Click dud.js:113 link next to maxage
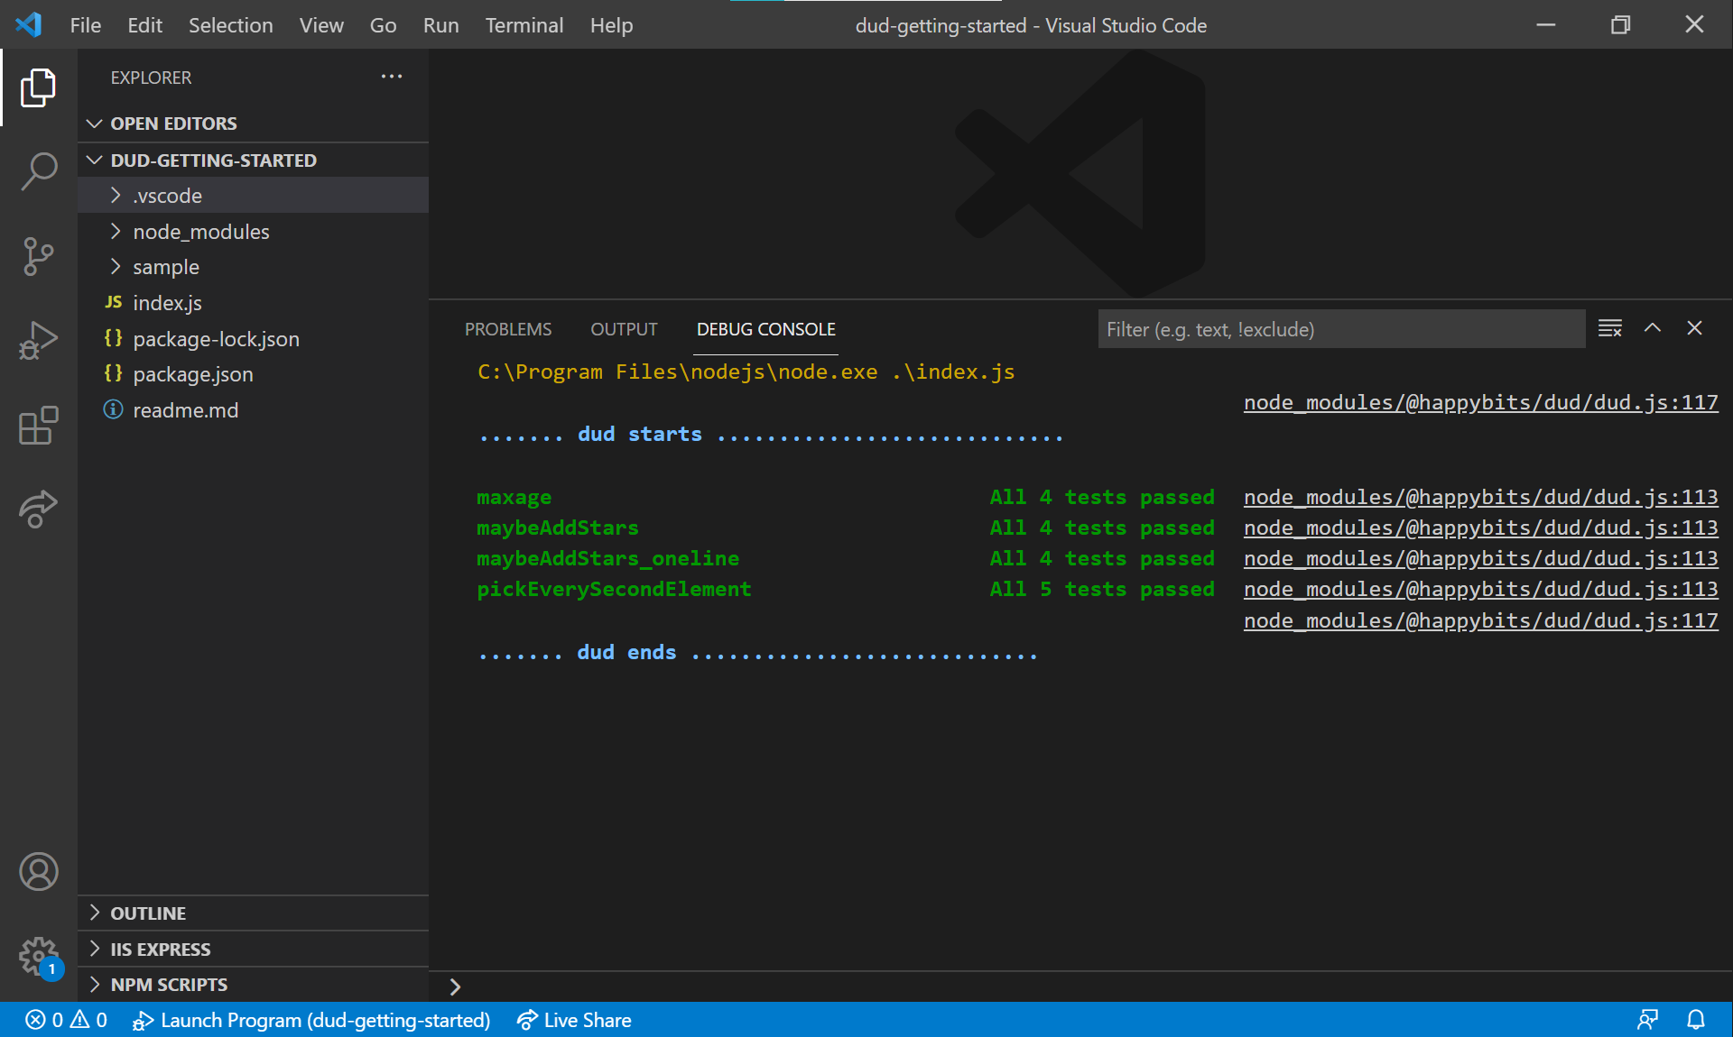The height and width of the screenshot is (1037, 1733). (1480, 497)
